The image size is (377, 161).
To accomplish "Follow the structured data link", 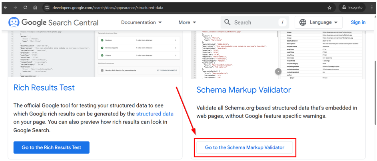I will [155, 114].
